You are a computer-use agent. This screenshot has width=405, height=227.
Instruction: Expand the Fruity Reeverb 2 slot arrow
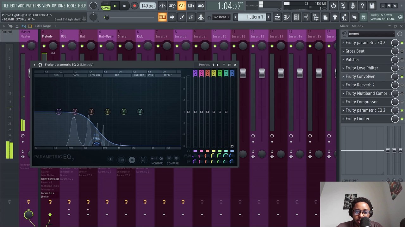pyautogui.click(x=343, y=85)
